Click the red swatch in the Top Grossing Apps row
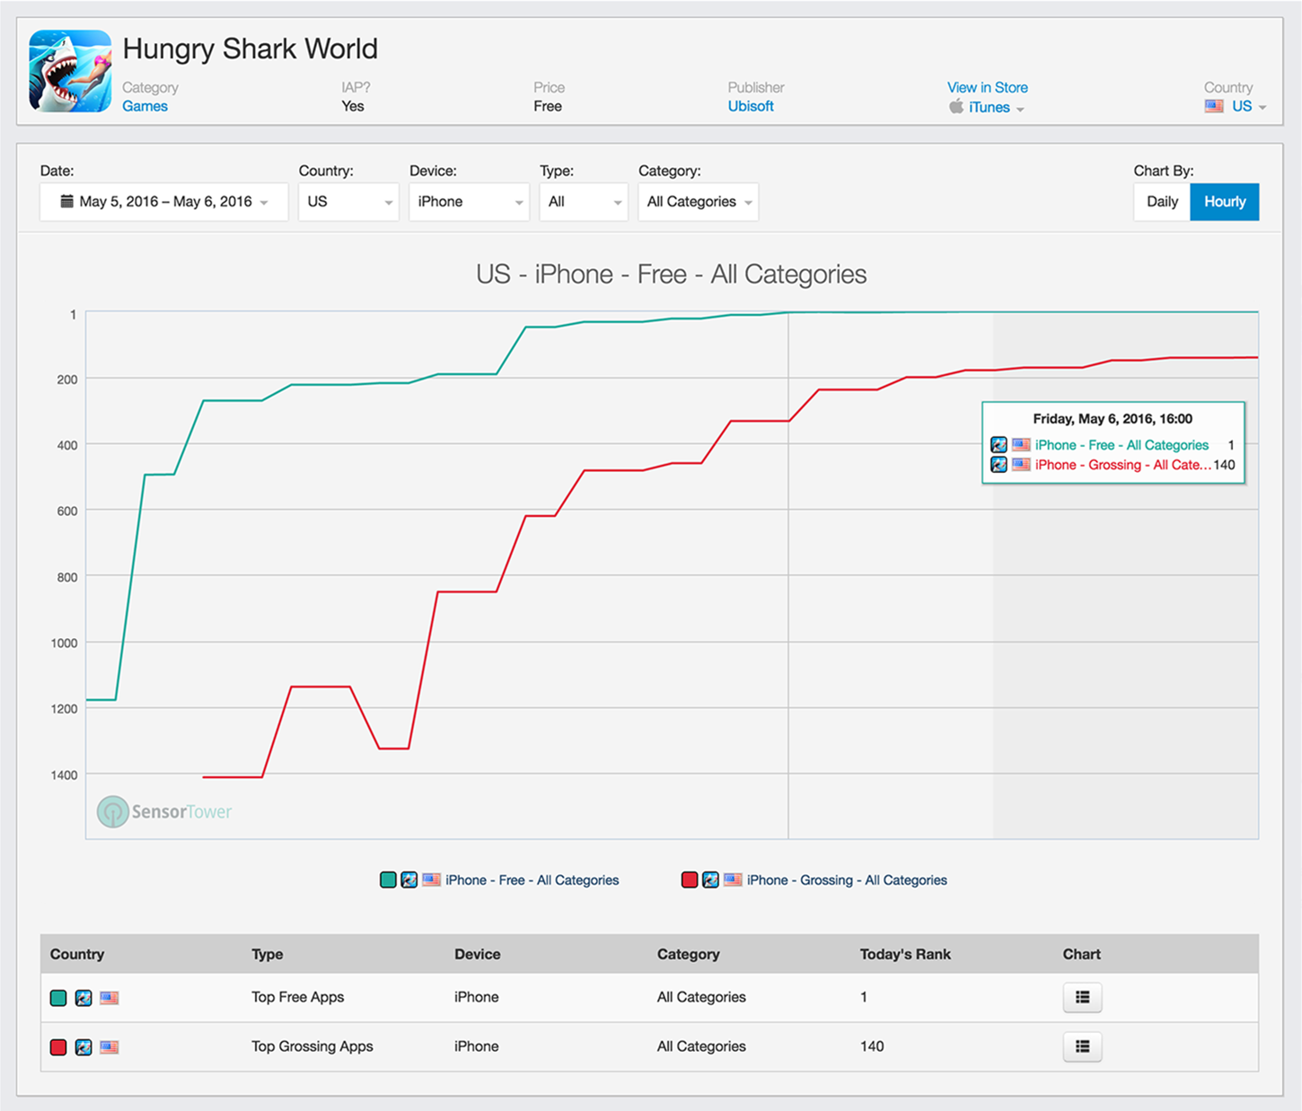Image resolution: width=1302 pixels, height=1111 pixels. click(x=58, y=1046)
